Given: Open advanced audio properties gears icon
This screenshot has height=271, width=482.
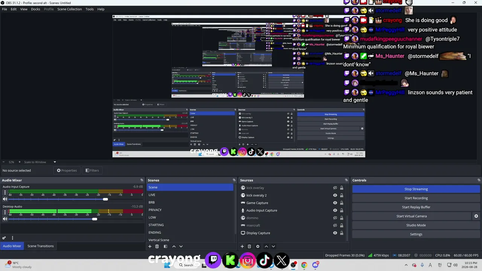Looking at the screenshot, I should 4,238.
